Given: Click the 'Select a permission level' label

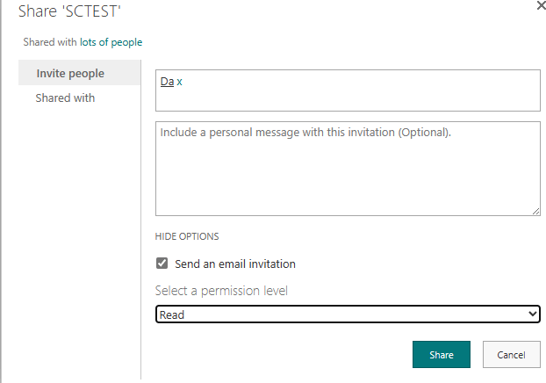Looking at the screenshot, I should click(x=221, y=291).
